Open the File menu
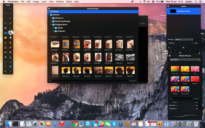This screenshot has width=205, height=128. pos(23,2)
